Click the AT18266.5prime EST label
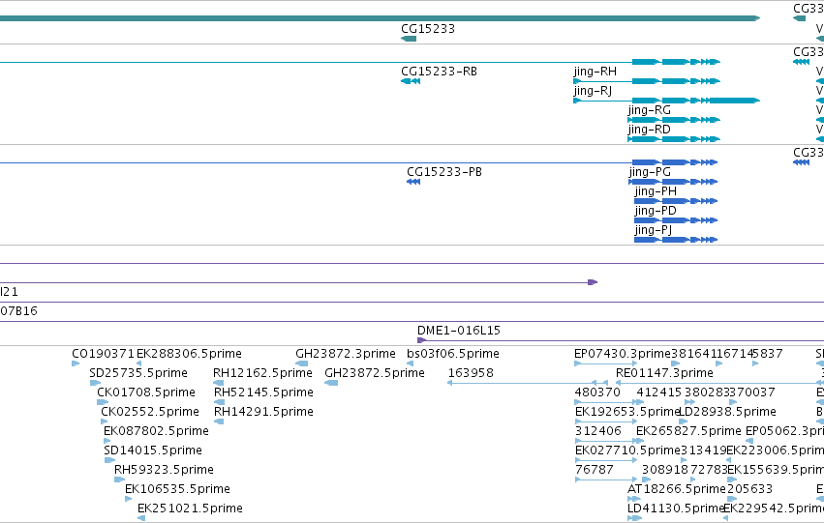Image resolution: width=824 pixels, height=523 pixels. point(676,489)
